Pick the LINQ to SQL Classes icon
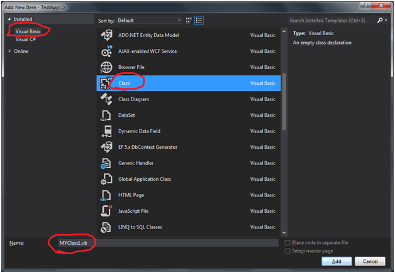The height and width of the screenshot is (273, 395). point(106,227)
